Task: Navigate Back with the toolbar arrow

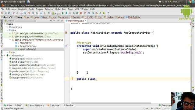Action: (41, 13)
